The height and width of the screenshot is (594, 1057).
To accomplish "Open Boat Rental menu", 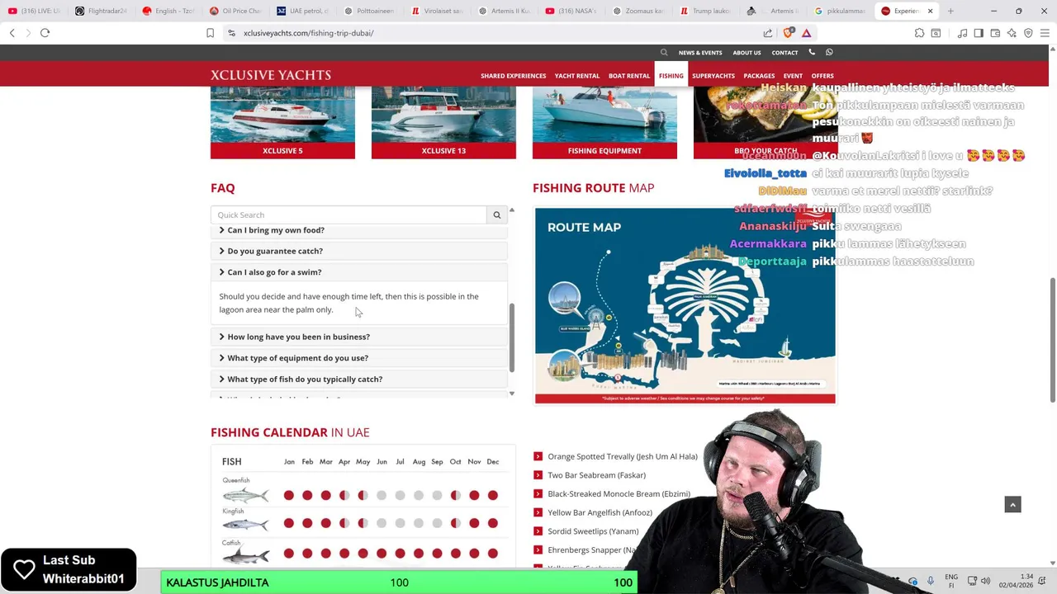I will click(x=629, y=76).
